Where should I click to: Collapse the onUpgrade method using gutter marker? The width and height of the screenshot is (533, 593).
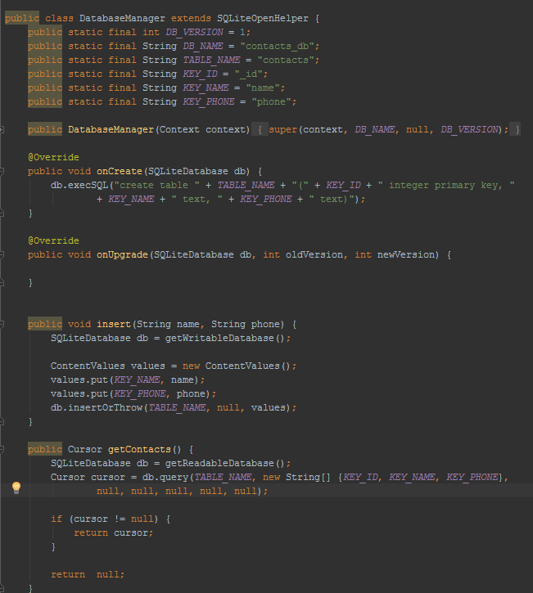tap(2, 255)
